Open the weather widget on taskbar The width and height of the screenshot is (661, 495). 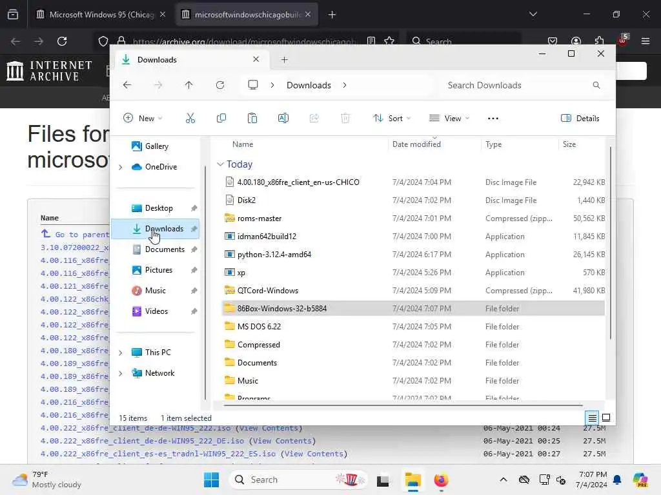pyautogui.click(x=46, y=480)
